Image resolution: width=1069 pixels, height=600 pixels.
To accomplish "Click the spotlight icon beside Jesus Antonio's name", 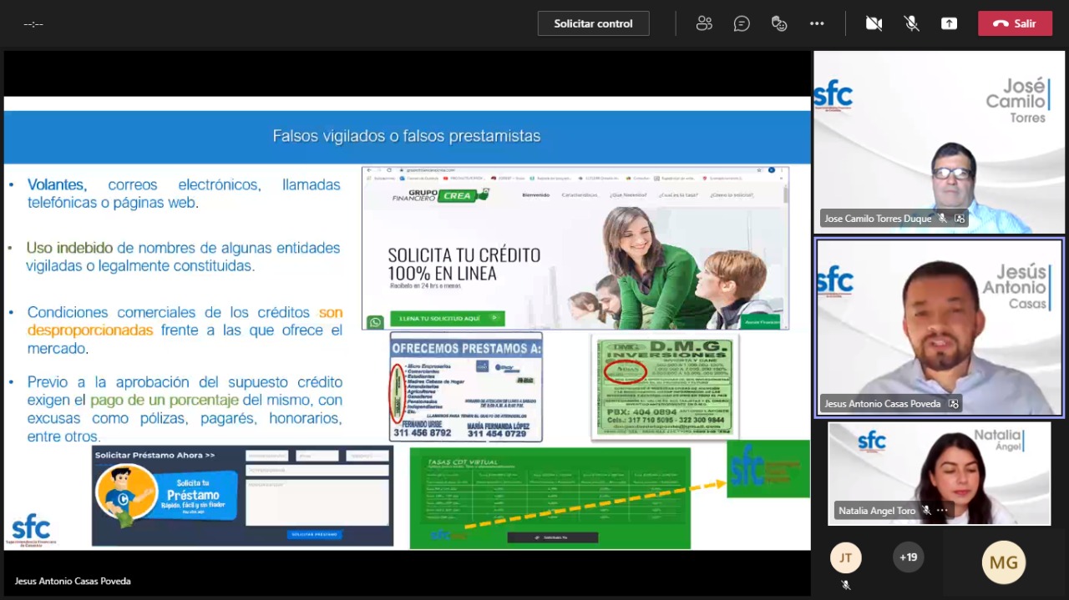I will point(953,404).
